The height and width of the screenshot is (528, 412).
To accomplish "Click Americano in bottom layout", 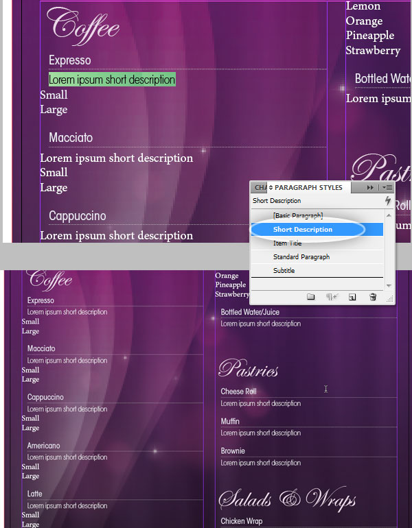I will (43, 446).
